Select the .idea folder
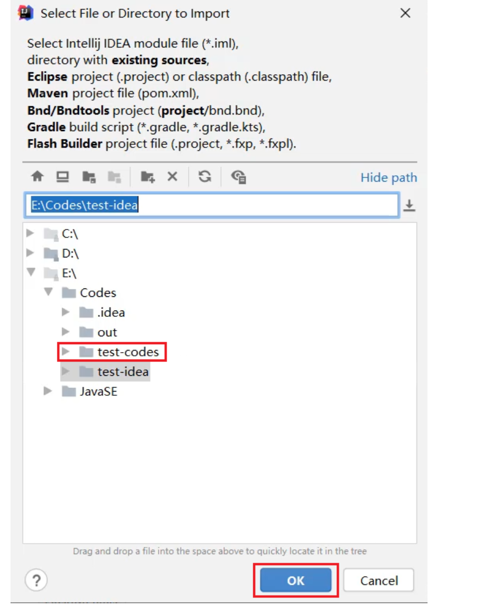The image size is (487, 609). click(x=111, y=312)
